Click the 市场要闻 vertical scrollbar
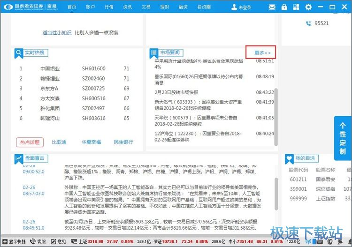 click(276, 117)
